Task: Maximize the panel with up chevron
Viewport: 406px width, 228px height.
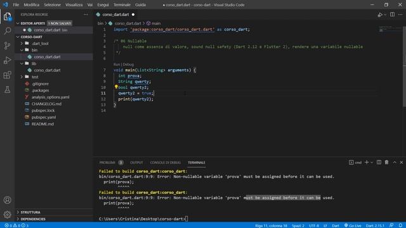Action: [x=395, y=162]
